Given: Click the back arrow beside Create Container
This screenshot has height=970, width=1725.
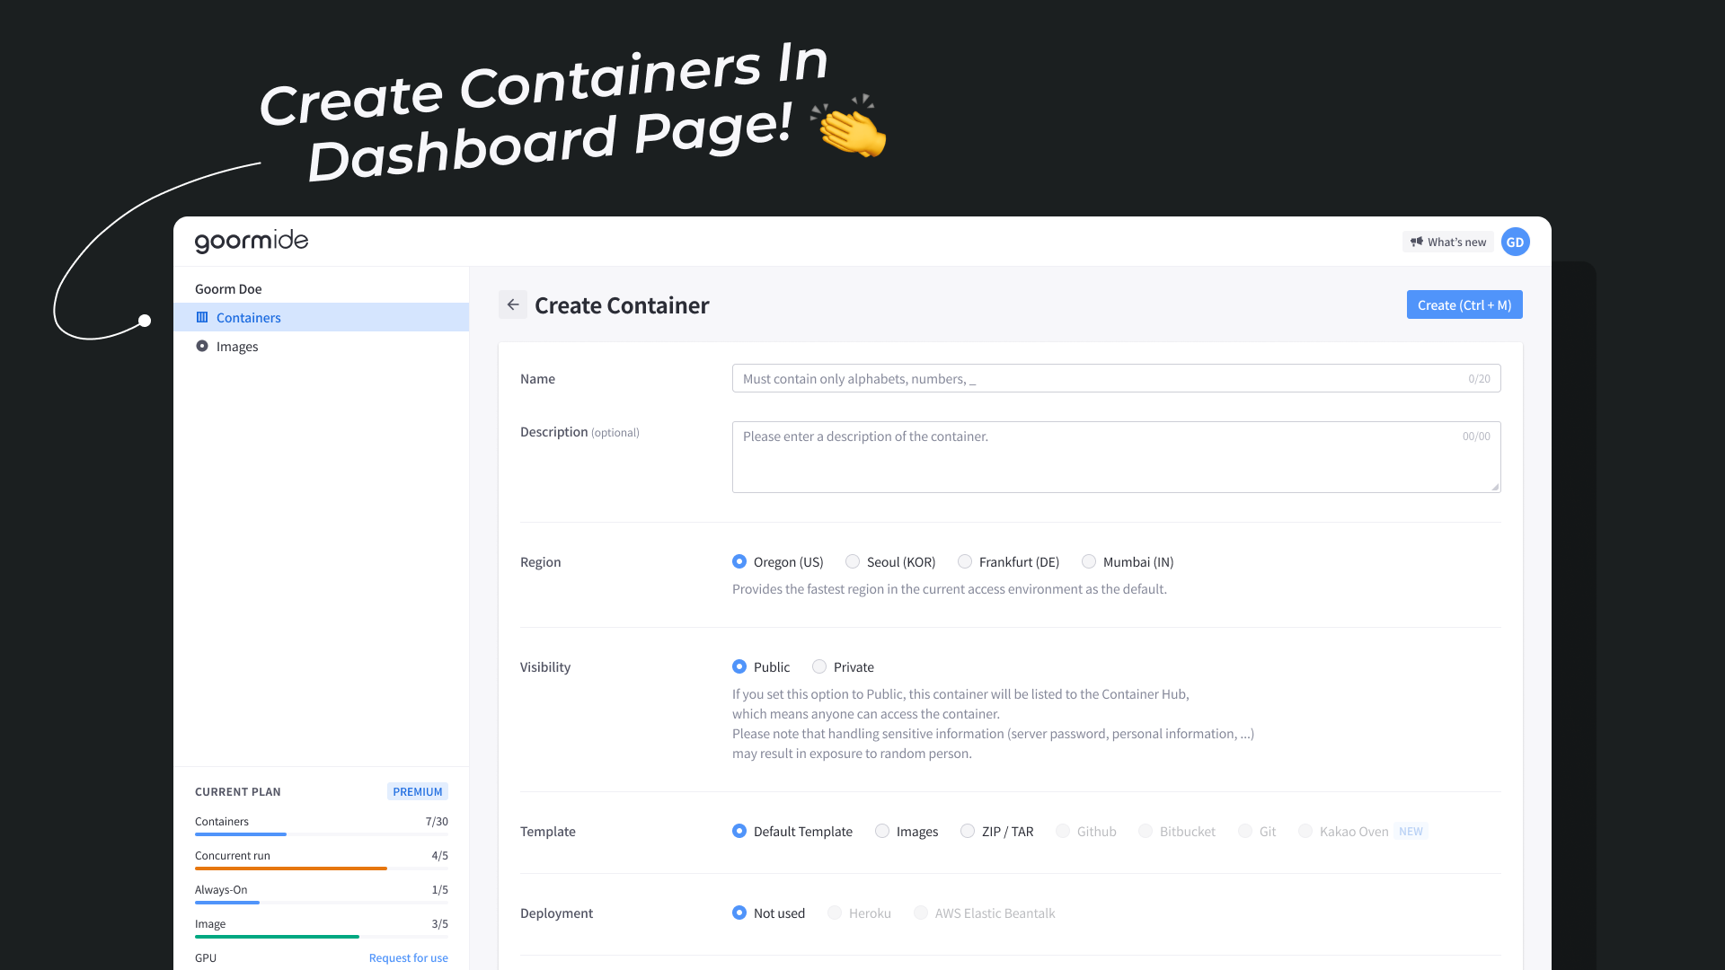Looking at the screenshot, I should pos(513,304).
